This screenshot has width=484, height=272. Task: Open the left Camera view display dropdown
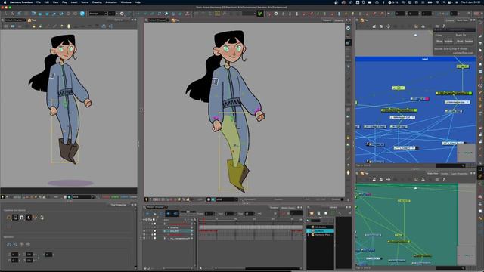coord(14,20)
